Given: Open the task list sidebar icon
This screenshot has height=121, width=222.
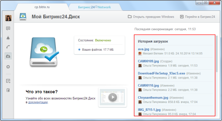Looking at the screenshot, I should click(x=8, y=81).
